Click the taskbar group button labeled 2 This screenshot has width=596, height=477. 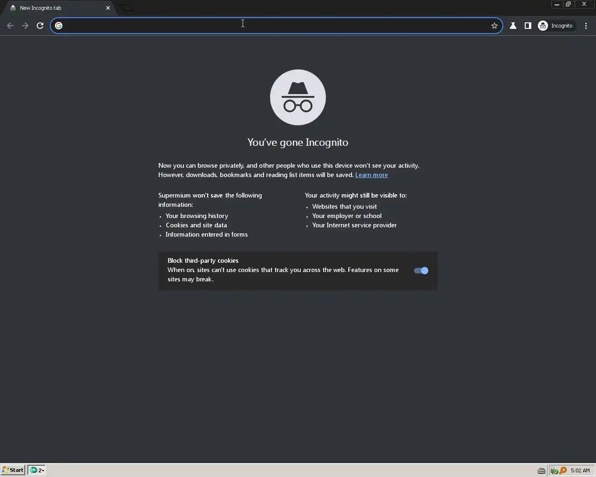(x=37, y=470)
